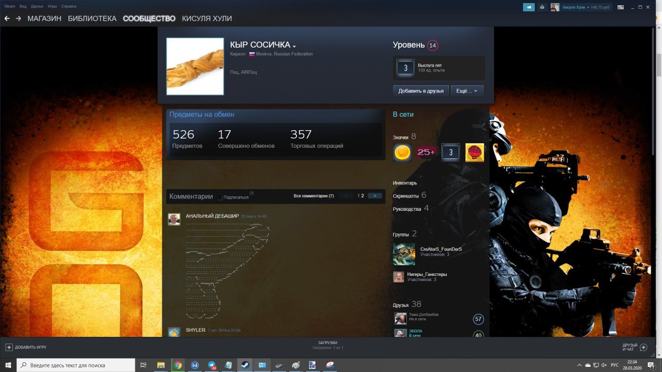Switch to МАГАЗИН tab

[44, 19]
